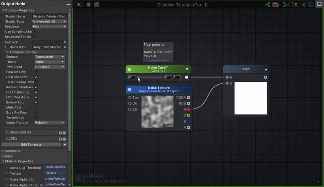Expand the Noise Cutoff node dropdown arrow
Viewport: 324px width, 187px height.
[187, 69]
